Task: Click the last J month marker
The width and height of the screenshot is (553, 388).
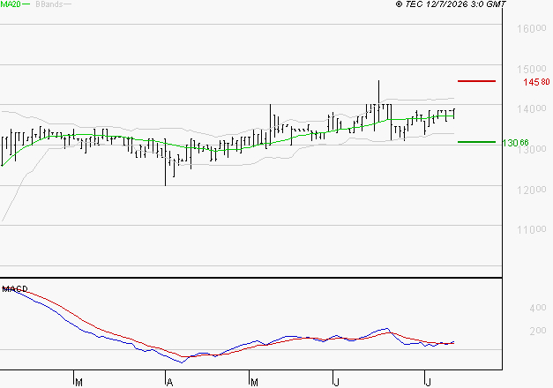Action: click(428, 383)
